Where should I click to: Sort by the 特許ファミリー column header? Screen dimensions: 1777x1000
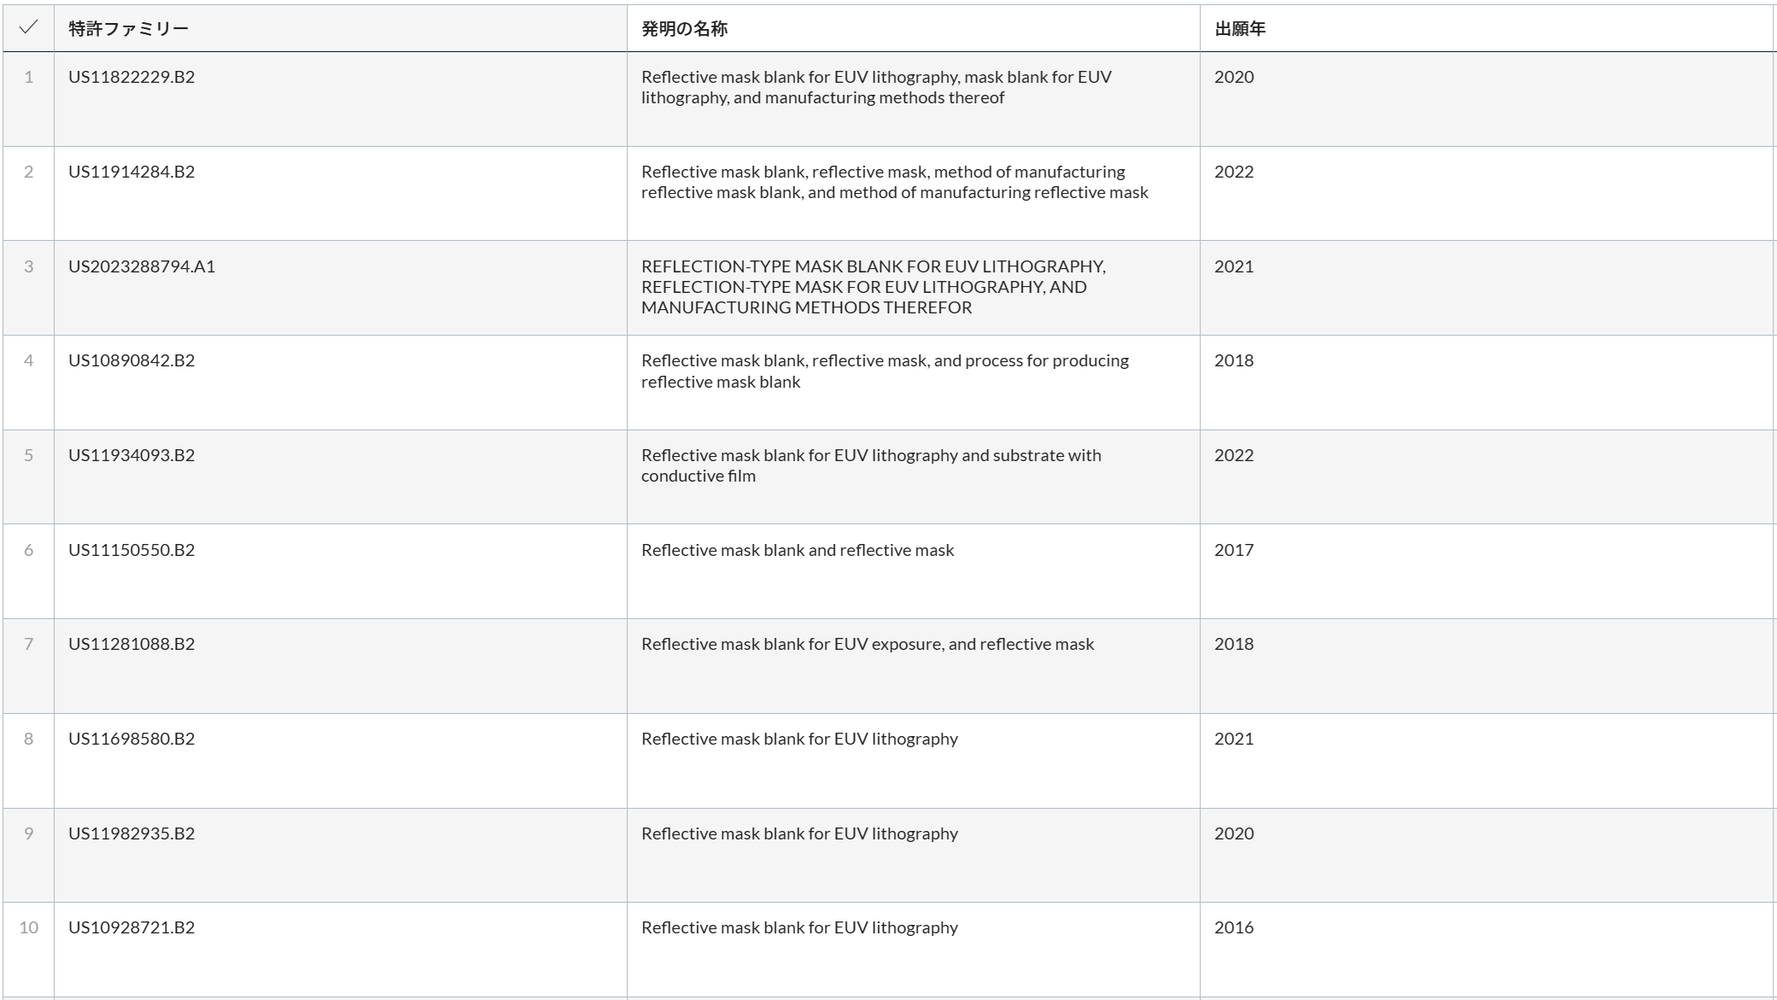pyautogui.click(x=128, y=29)
